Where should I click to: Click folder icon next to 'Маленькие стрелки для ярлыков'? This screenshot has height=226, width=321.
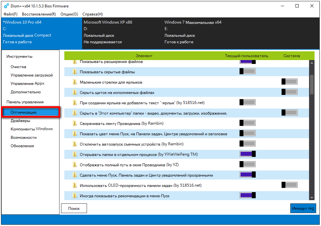tap(75, 82)
